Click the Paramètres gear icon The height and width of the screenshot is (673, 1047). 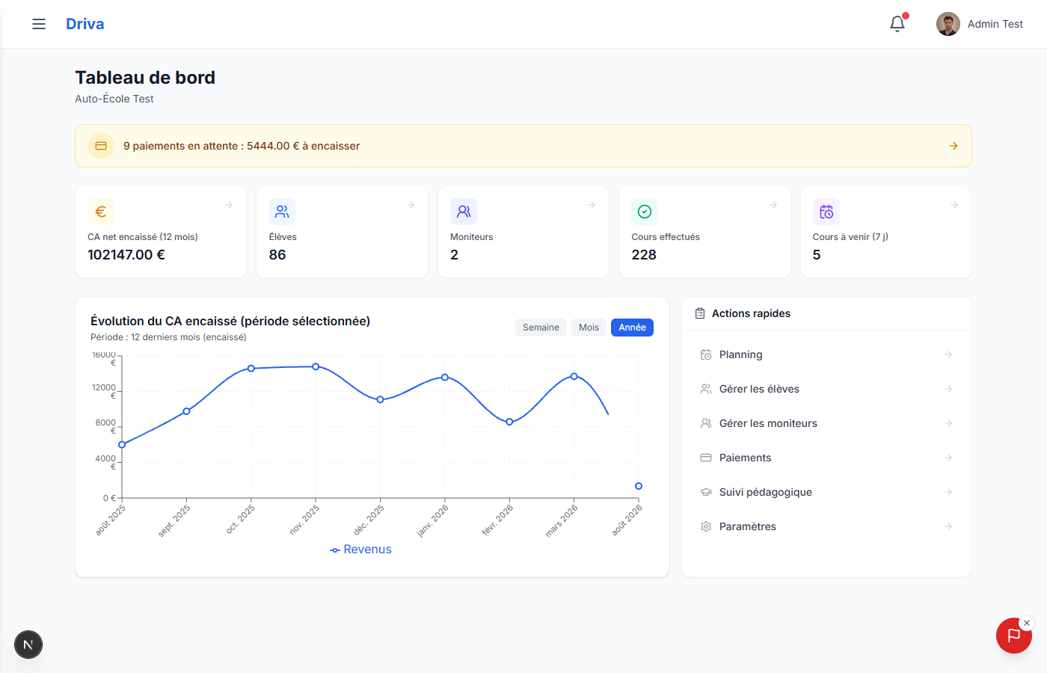click(706, 526)
